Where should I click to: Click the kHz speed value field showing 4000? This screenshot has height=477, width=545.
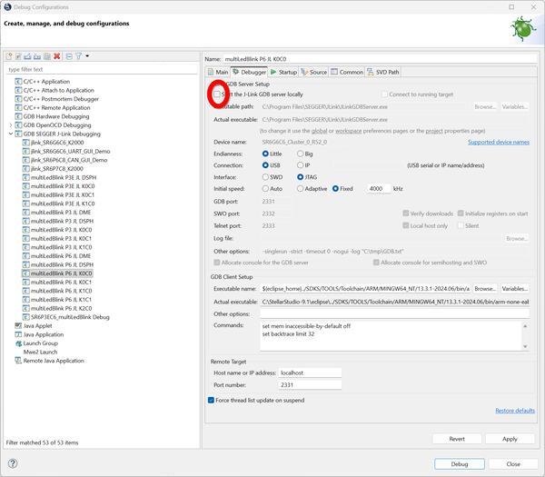pyautogui.click(x=379, y=188)
